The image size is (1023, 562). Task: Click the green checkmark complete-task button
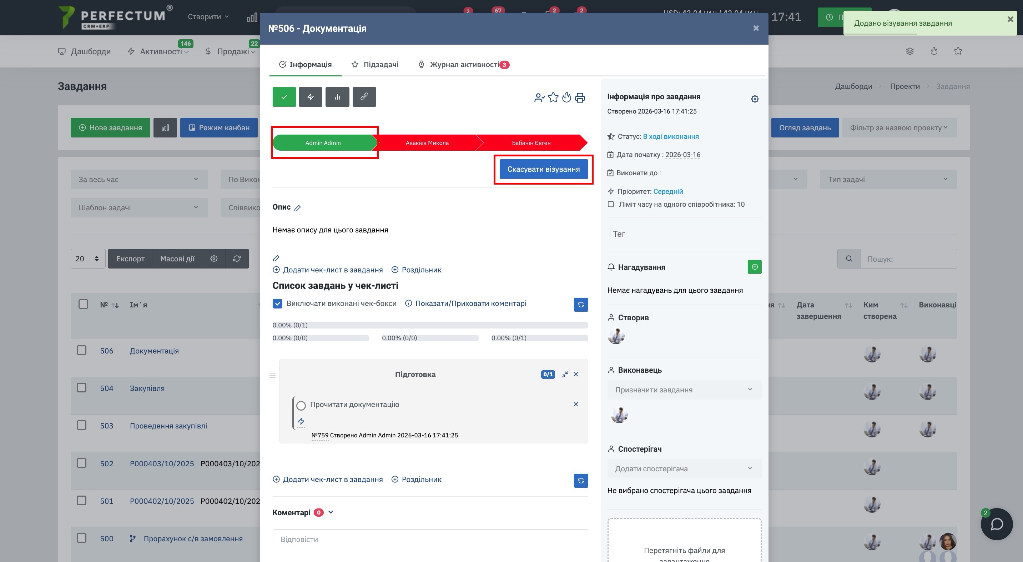coord(284,97)
